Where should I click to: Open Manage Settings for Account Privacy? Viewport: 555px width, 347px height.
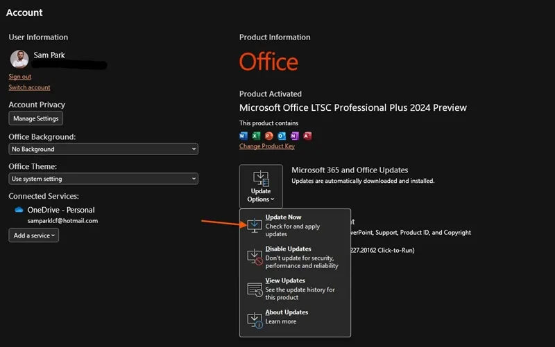tap(36, 118)
